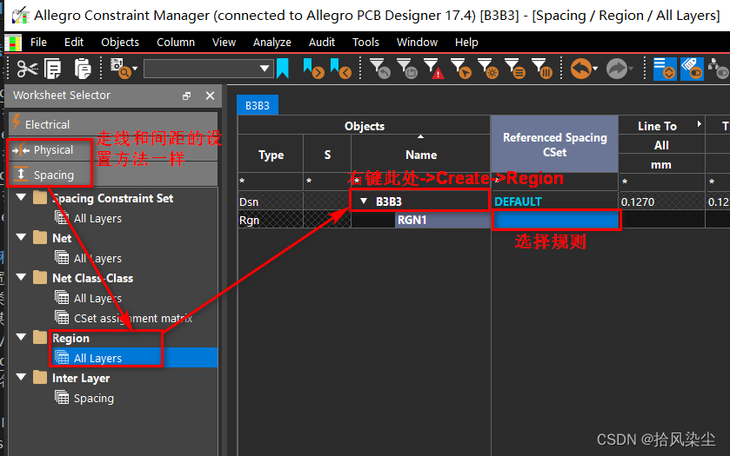The width and height of the screenshot is (730, 456).
Task: Click the Constraint Manager app icon in menu bar
Action: pos(13,43)
